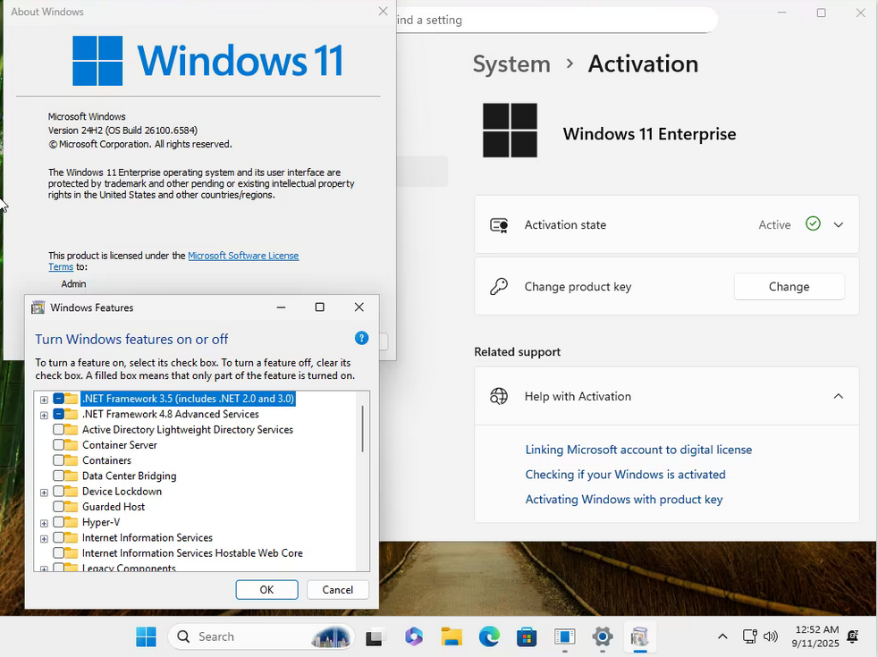The height and width of the screenshot is (657, 878).
Task: Click the green Active checkmark icon
Action: click(813, 223)
